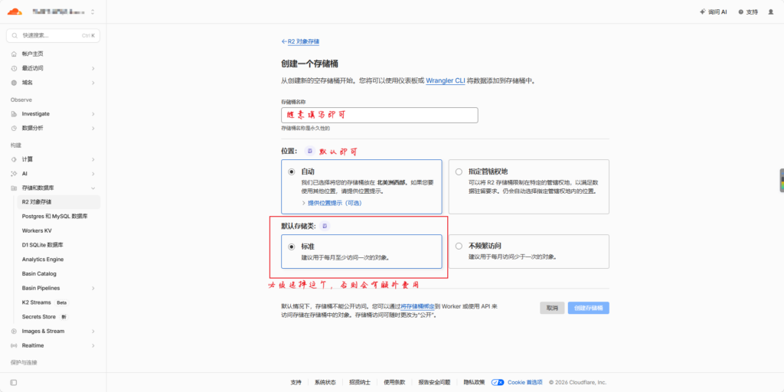The image size is (784, 392).
Task: Select the 指定管辖权地 radio button
Action: coord(459,171)
